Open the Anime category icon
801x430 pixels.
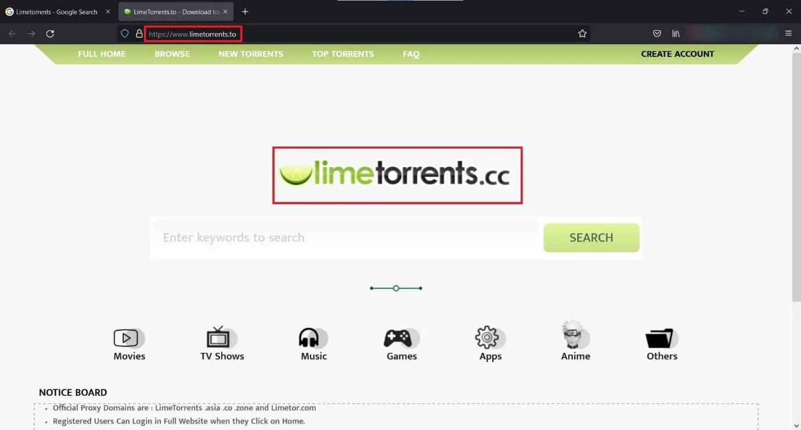[575, 335]
